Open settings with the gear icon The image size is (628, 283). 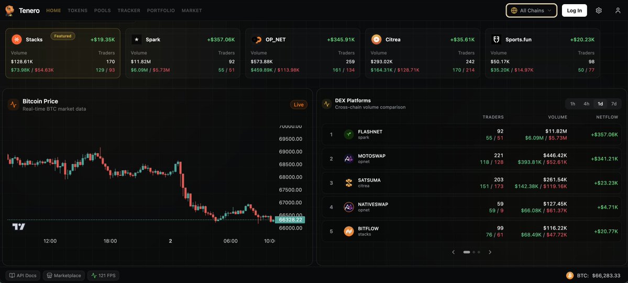pyautogui.click(x=598, y=10)
